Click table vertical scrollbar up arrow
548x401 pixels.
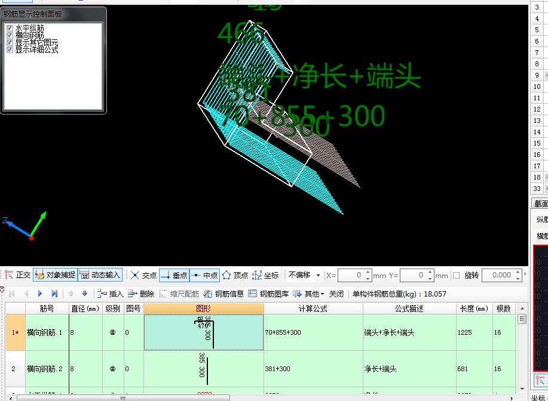pos(522,309)
